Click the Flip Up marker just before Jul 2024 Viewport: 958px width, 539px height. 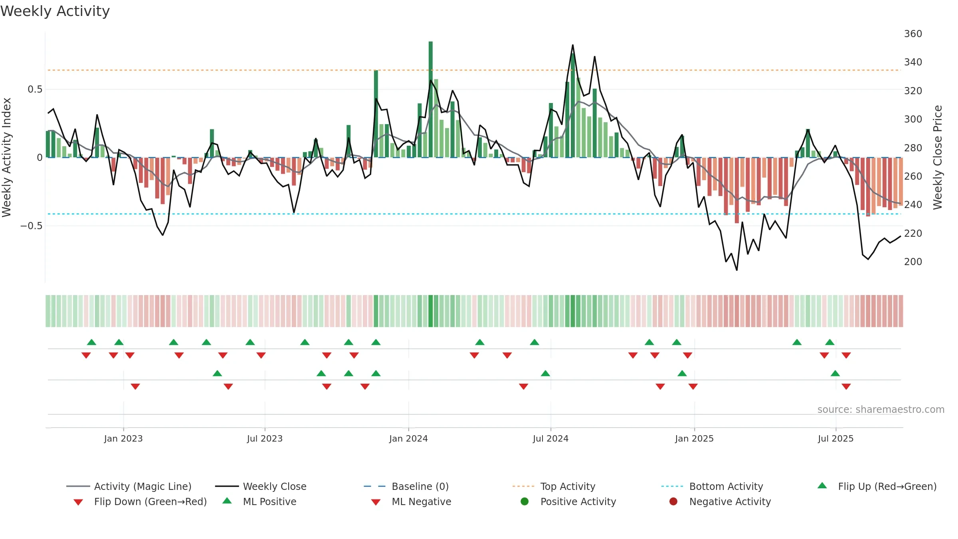point(534,342)
